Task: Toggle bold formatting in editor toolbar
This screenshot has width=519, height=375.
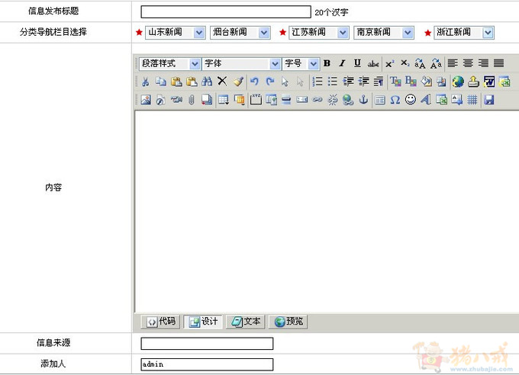Action: [x=327, y=64]
